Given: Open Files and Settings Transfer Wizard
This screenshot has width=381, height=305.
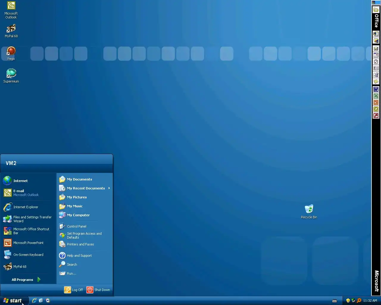Looking at the screenshot, I should coord(28,219).
